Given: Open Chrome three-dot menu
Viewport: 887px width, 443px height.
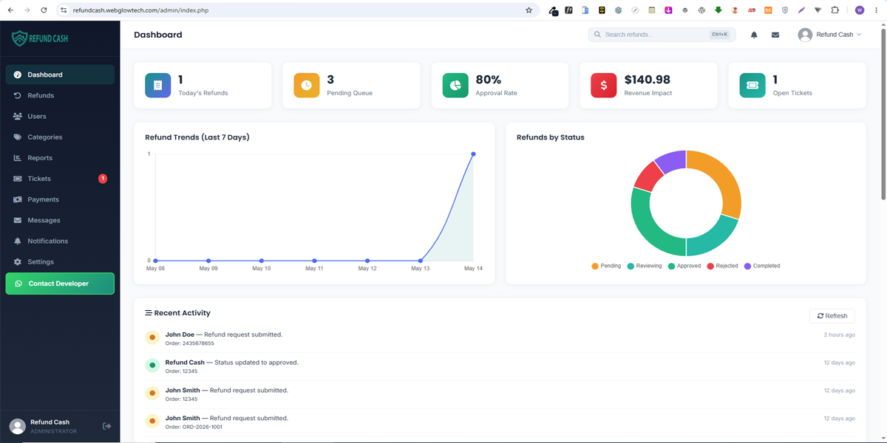Looking at the screenshot, I should click(876, 10).
